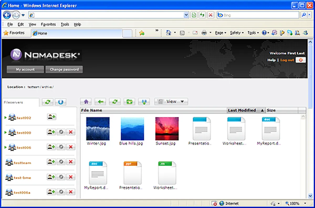Add user to test000 fileserver
315x208 pixels.
point(51,132)
